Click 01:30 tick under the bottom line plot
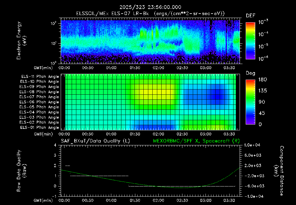Viewport: 296px width, 205px height. [135, 200]
